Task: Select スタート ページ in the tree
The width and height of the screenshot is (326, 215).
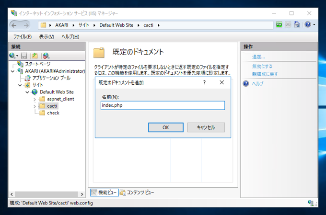Action: point(37,64)
